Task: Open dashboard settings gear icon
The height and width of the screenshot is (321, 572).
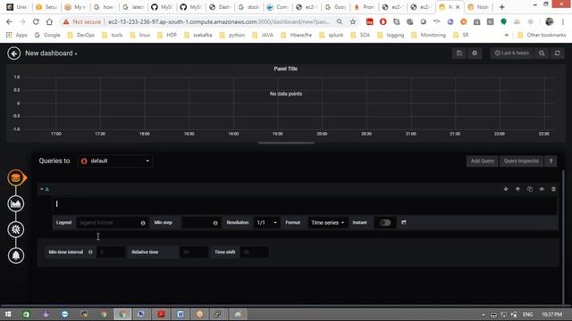Action: pos(475,53)
